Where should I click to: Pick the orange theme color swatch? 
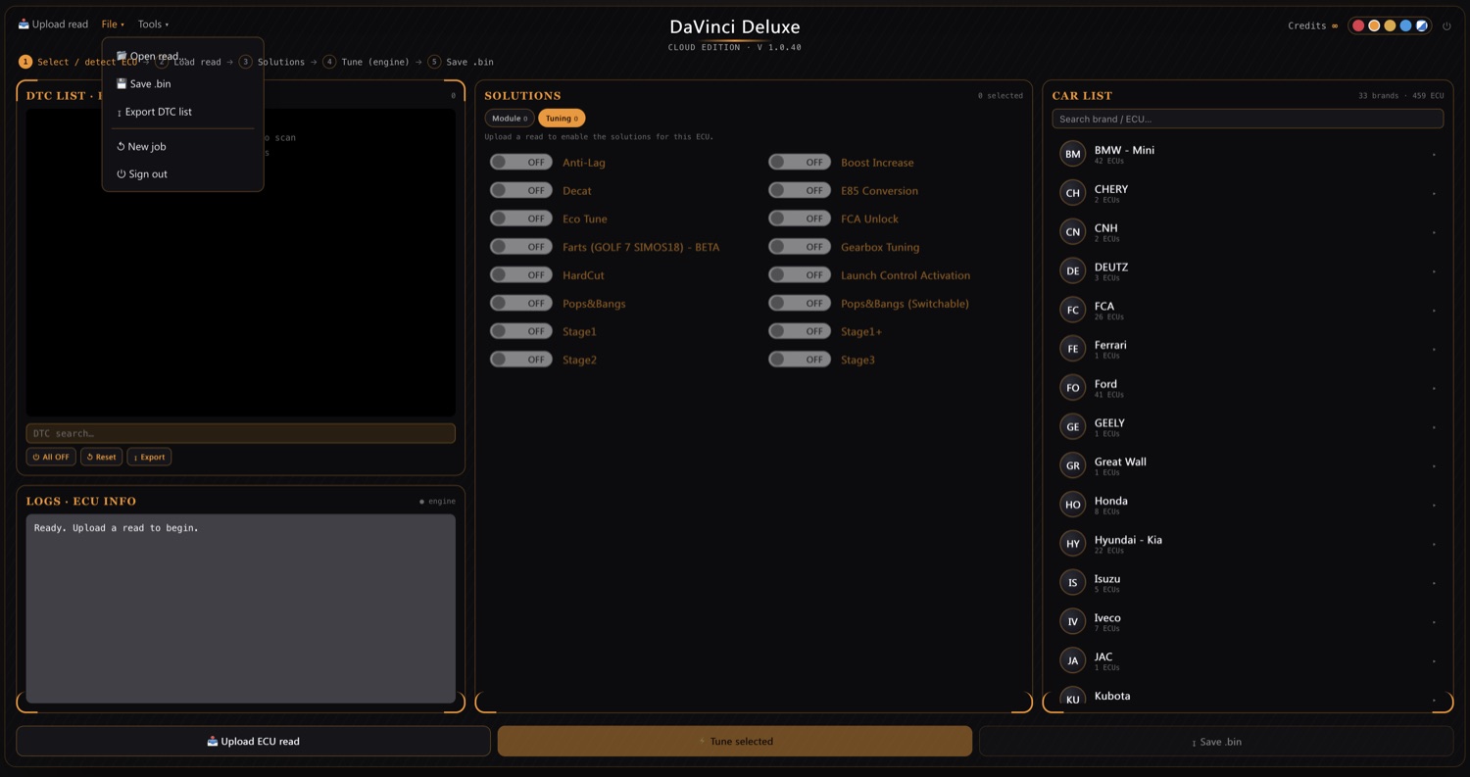pos(1374,25)
